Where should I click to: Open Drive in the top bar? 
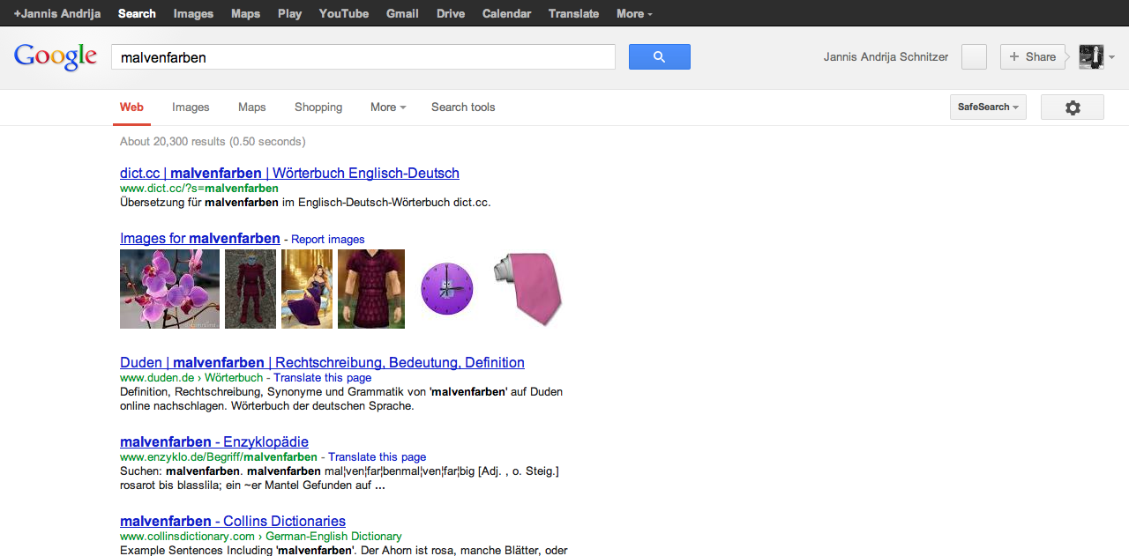(x=451, y=13)
